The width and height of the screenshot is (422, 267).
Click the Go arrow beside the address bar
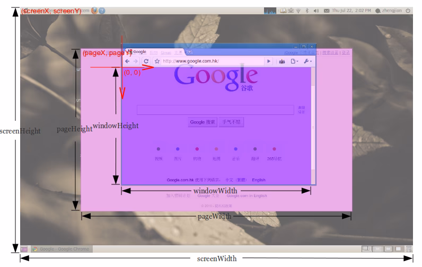pyautogui.click(x=269, y=61)
